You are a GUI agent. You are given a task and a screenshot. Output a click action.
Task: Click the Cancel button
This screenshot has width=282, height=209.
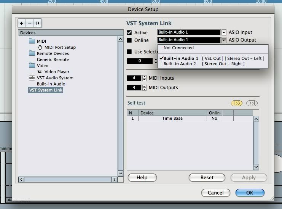(216, 193)
